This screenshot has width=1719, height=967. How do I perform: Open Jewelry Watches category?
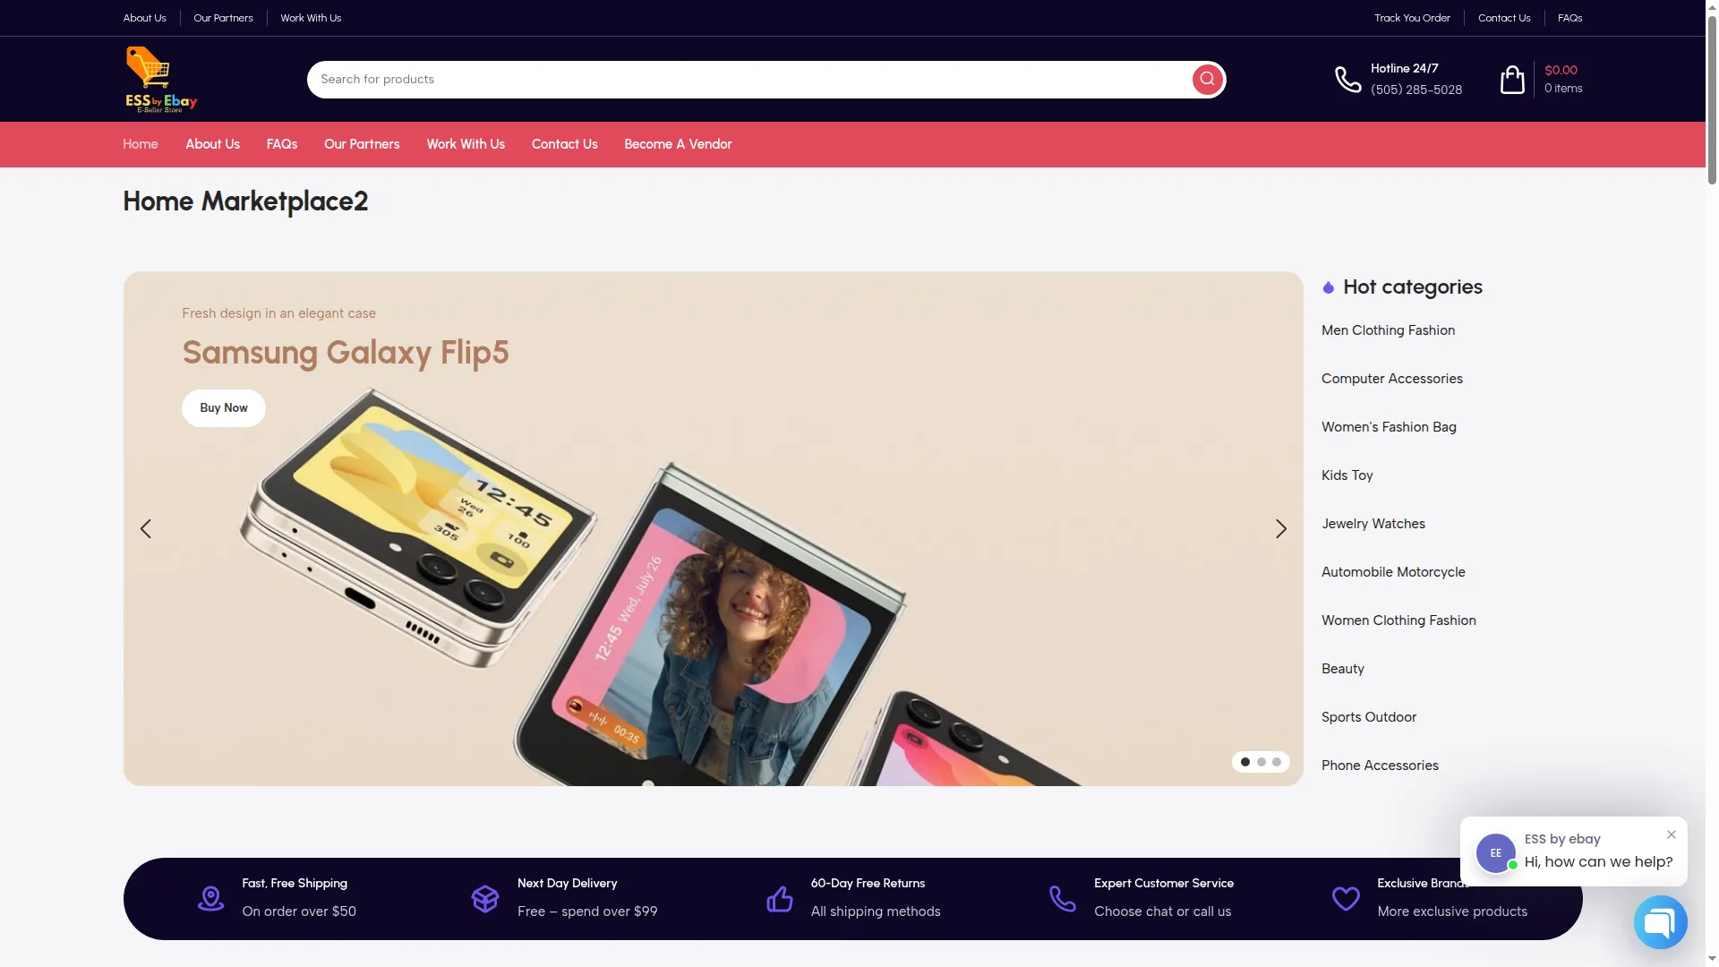pyautogui.click(x=1373, y=524)
